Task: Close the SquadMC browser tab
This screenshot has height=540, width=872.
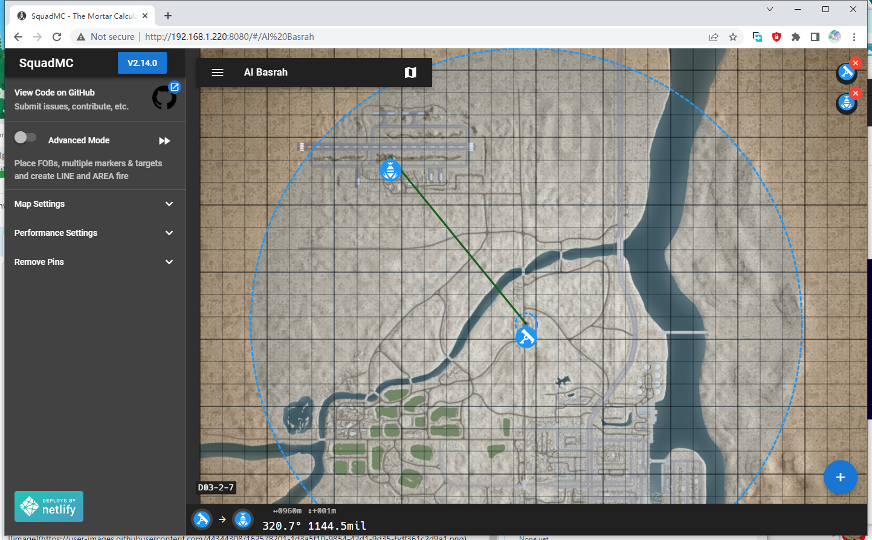Action: pos(145,16)
